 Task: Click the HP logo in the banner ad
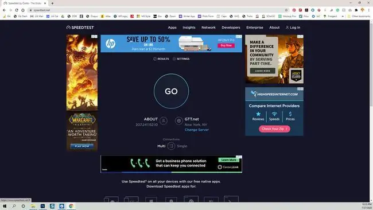coord(110,44)
